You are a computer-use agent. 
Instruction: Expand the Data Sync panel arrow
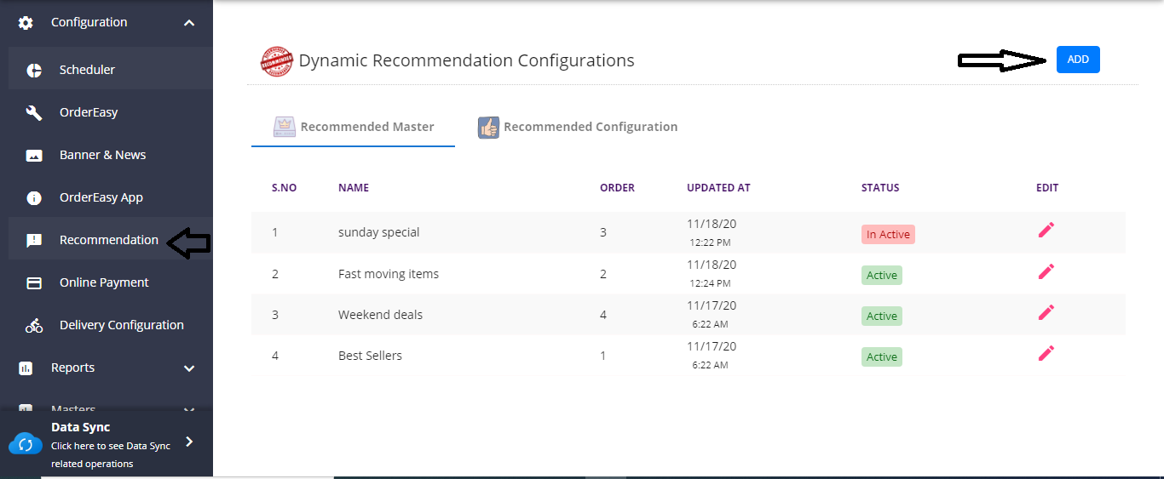pos(189,442)
